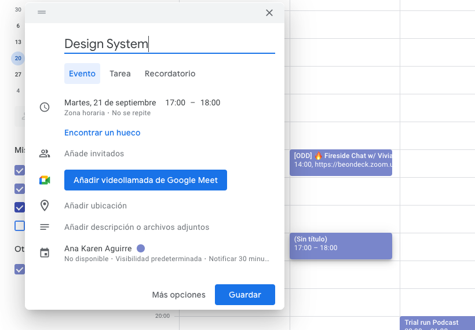This screenshot has height=330, width=475.
Task: Click the purple event color dot
Action: pos(141,248)
